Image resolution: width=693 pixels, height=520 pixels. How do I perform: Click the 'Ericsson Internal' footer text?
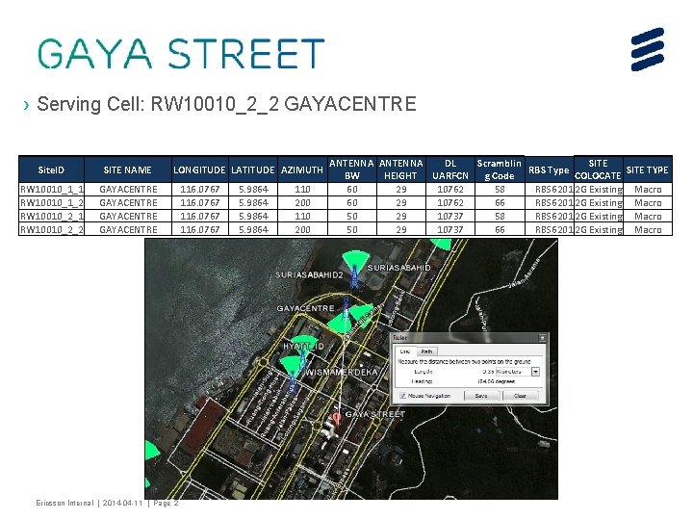[64, 503]
